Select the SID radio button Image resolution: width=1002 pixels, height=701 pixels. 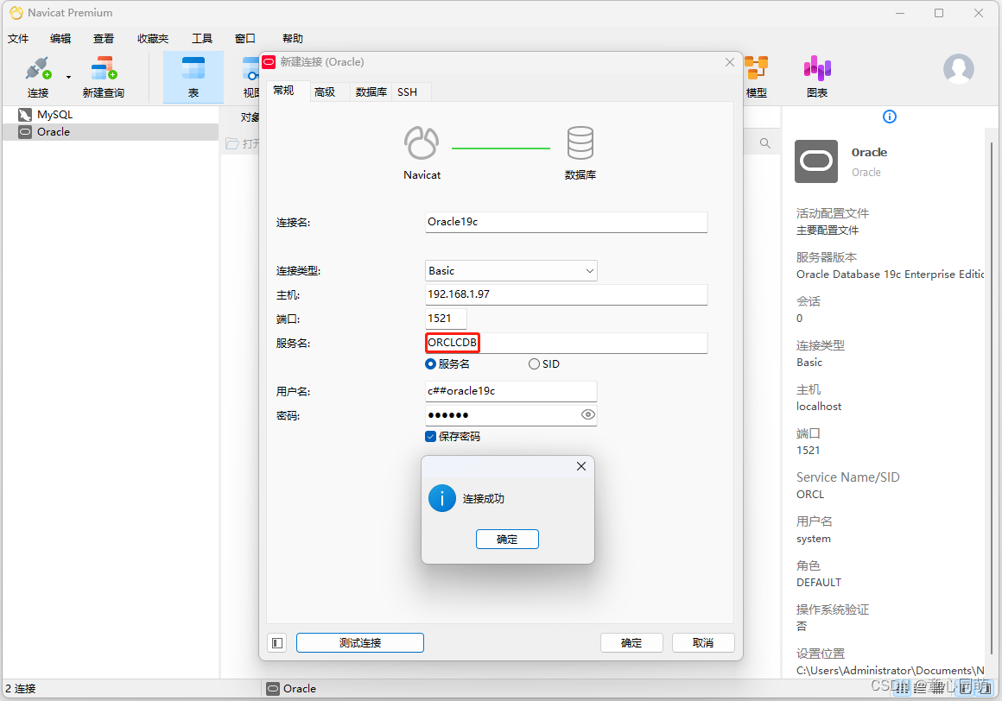click(x=533, y=363)
